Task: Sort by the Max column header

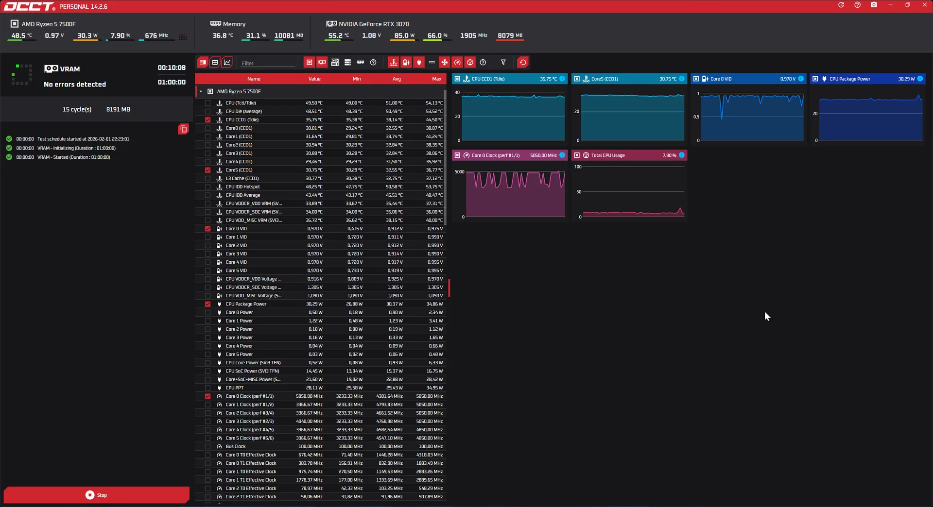Action: coord(437,79)
